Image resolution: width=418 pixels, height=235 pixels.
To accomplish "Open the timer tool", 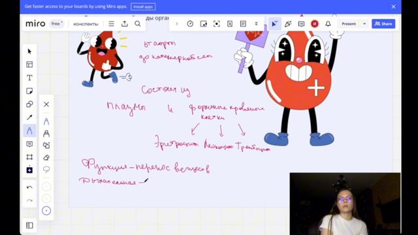I will [190, 23].
